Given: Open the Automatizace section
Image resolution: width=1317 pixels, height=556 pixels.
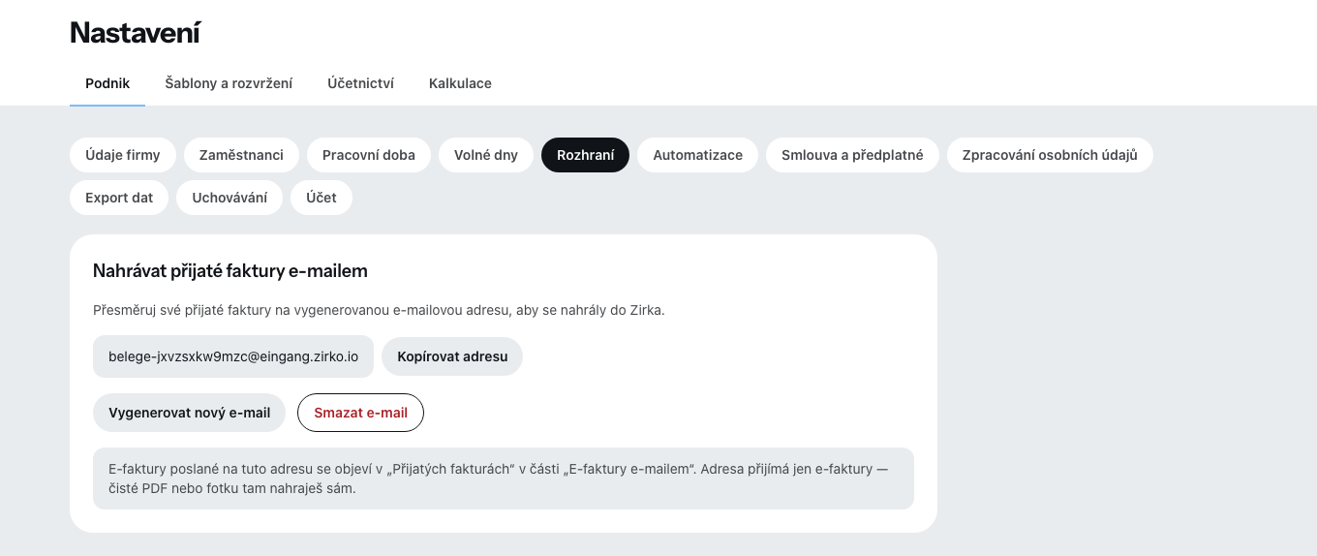Looking at the screenshot, I should click(697, 155).
